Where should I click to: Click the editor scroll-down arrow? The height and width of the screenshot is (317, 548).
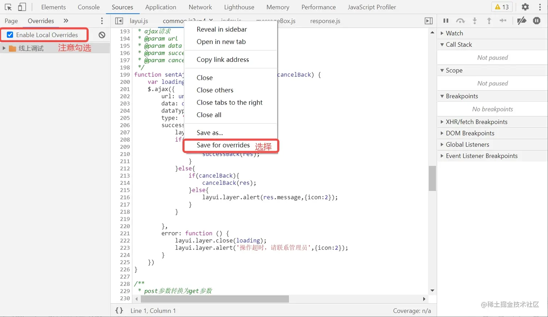click(432, 291)
